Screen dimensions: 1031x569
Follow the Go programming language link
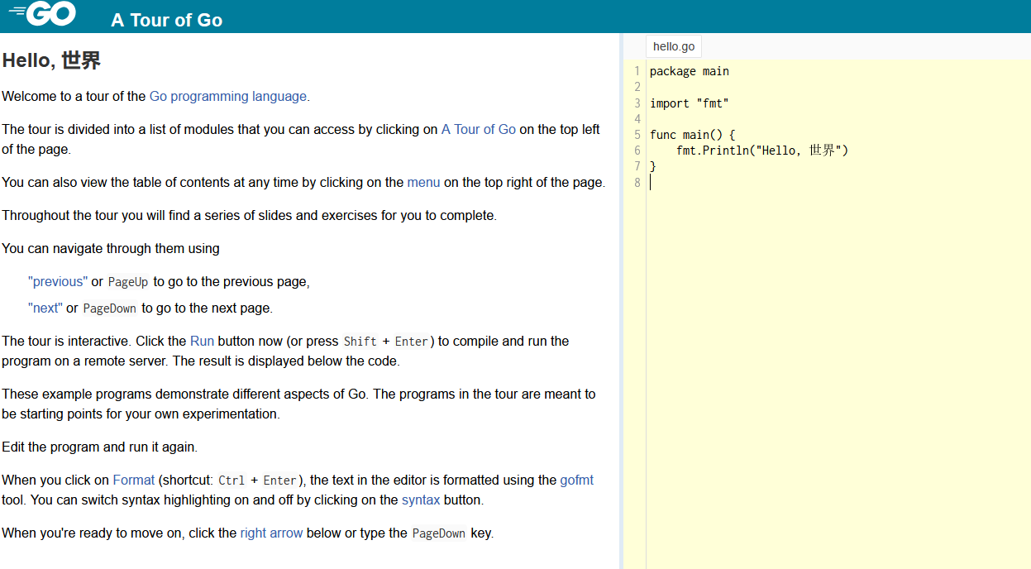(x=228, y=96)
